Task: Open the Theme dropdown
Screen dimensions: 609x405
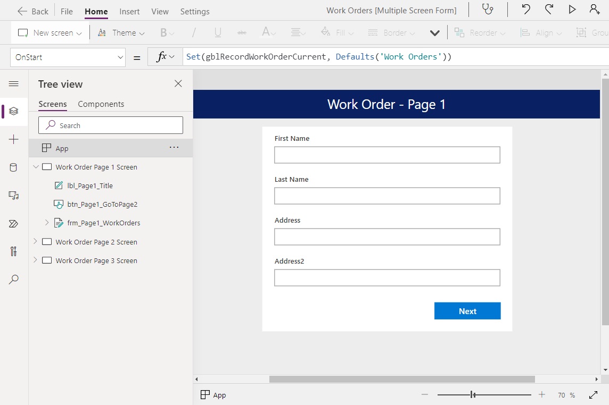Action: 121,32
